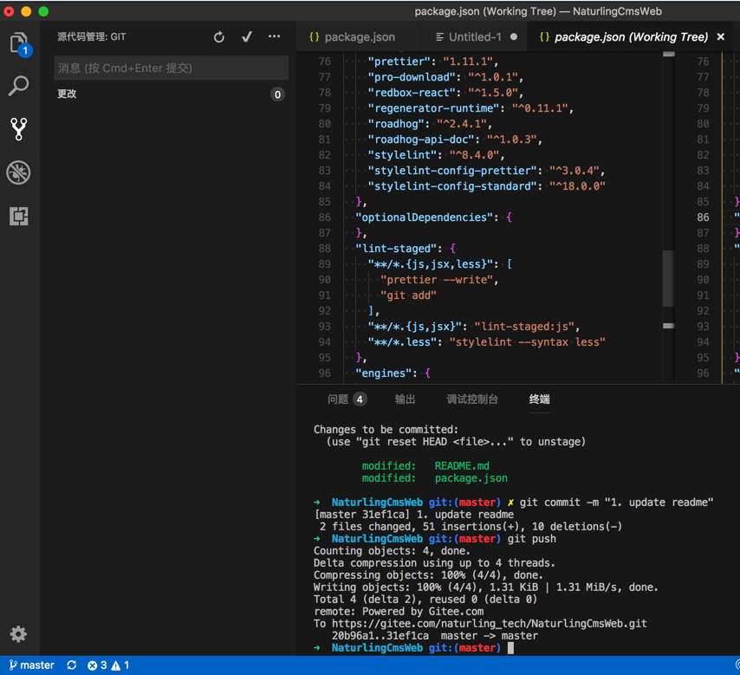The width and height of the screenshot is (740, 675).
Task: Click the "regenerator-runtime" dependency line
Action: 471,108
